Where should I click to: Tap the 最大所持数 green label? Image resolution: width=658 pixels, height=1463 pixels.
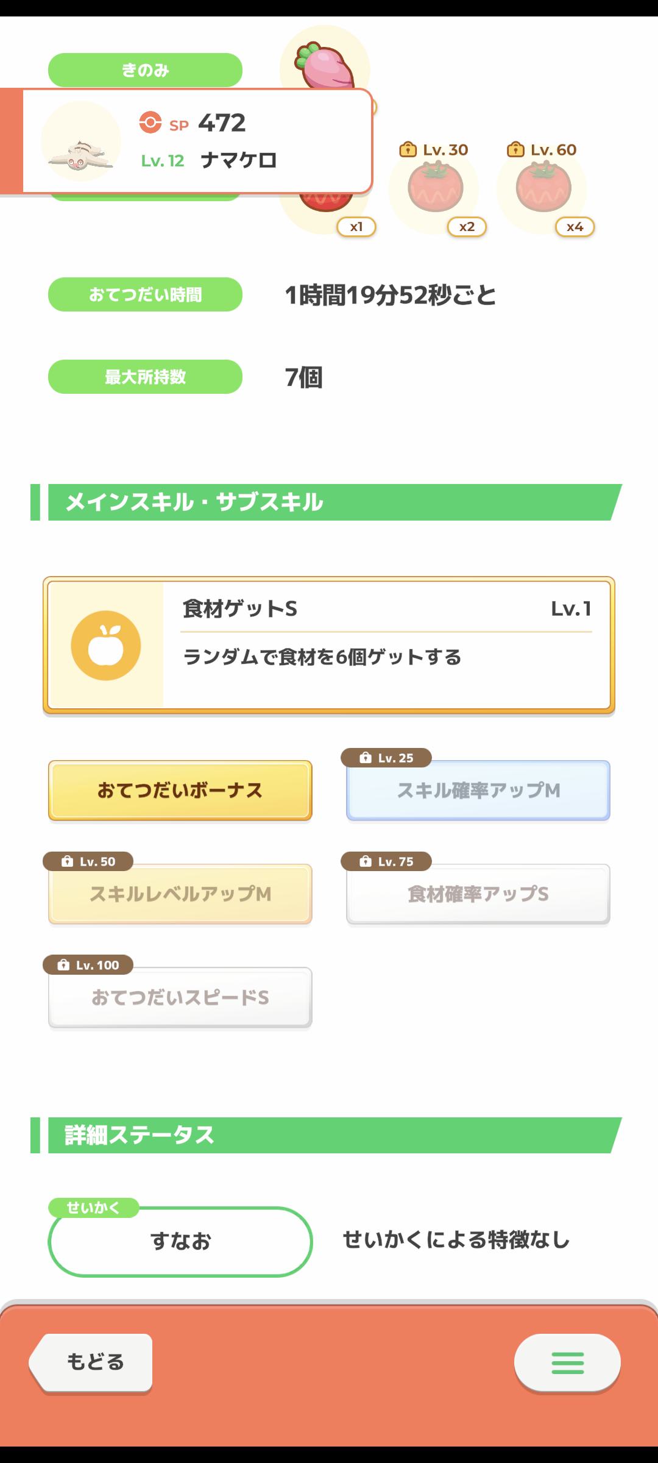pos(145,377)
